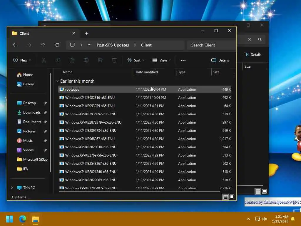Viewport: 301px width, 226px height.
Task: Open the Downloads quick access folder
Action: (32, 112)
